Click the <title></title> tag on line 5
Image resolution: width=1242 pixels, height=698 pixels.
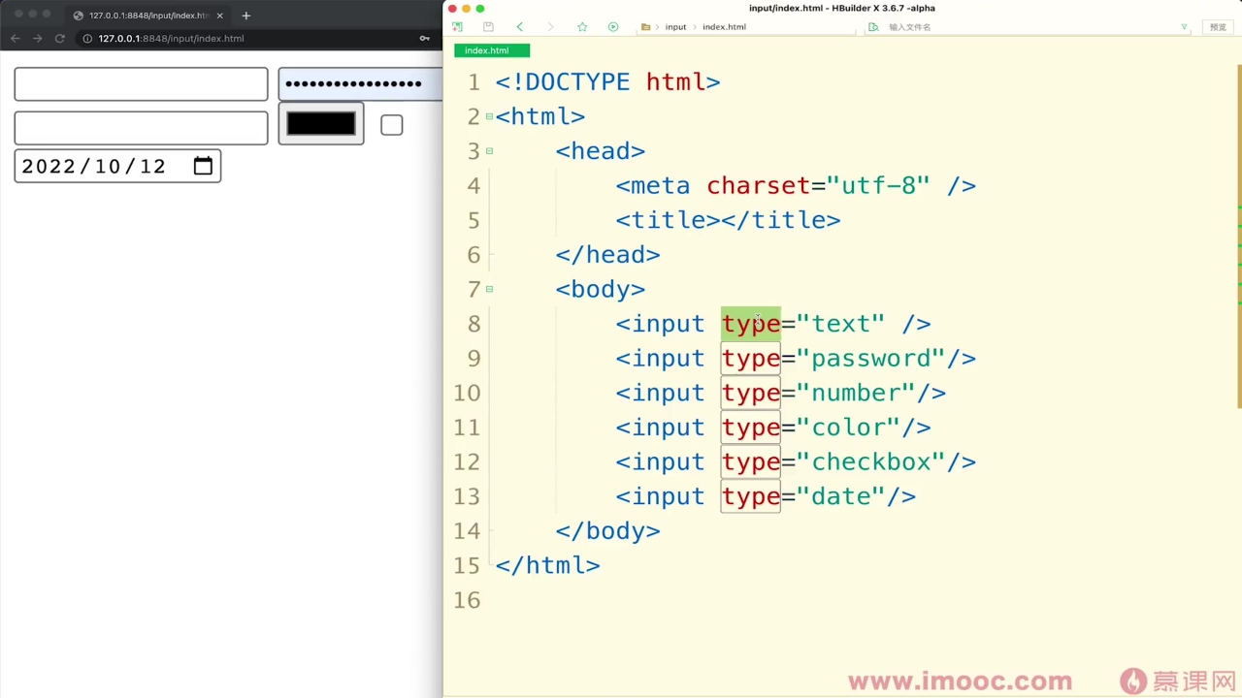[x=729, y=220]
